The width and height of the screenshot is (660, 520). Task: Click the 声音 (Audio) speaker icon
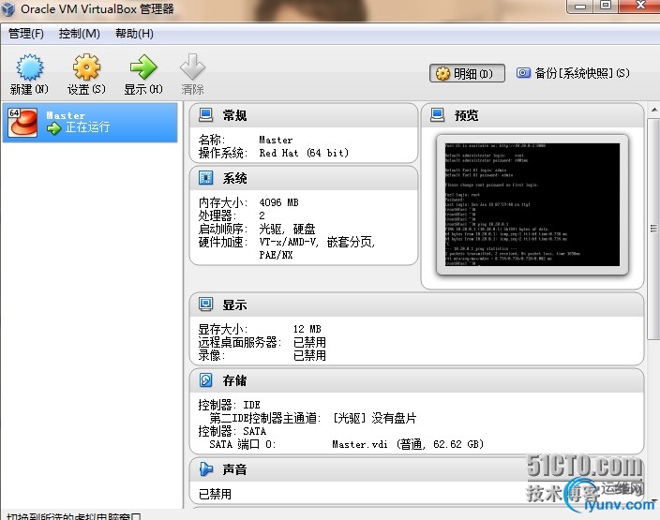point(206,468)
